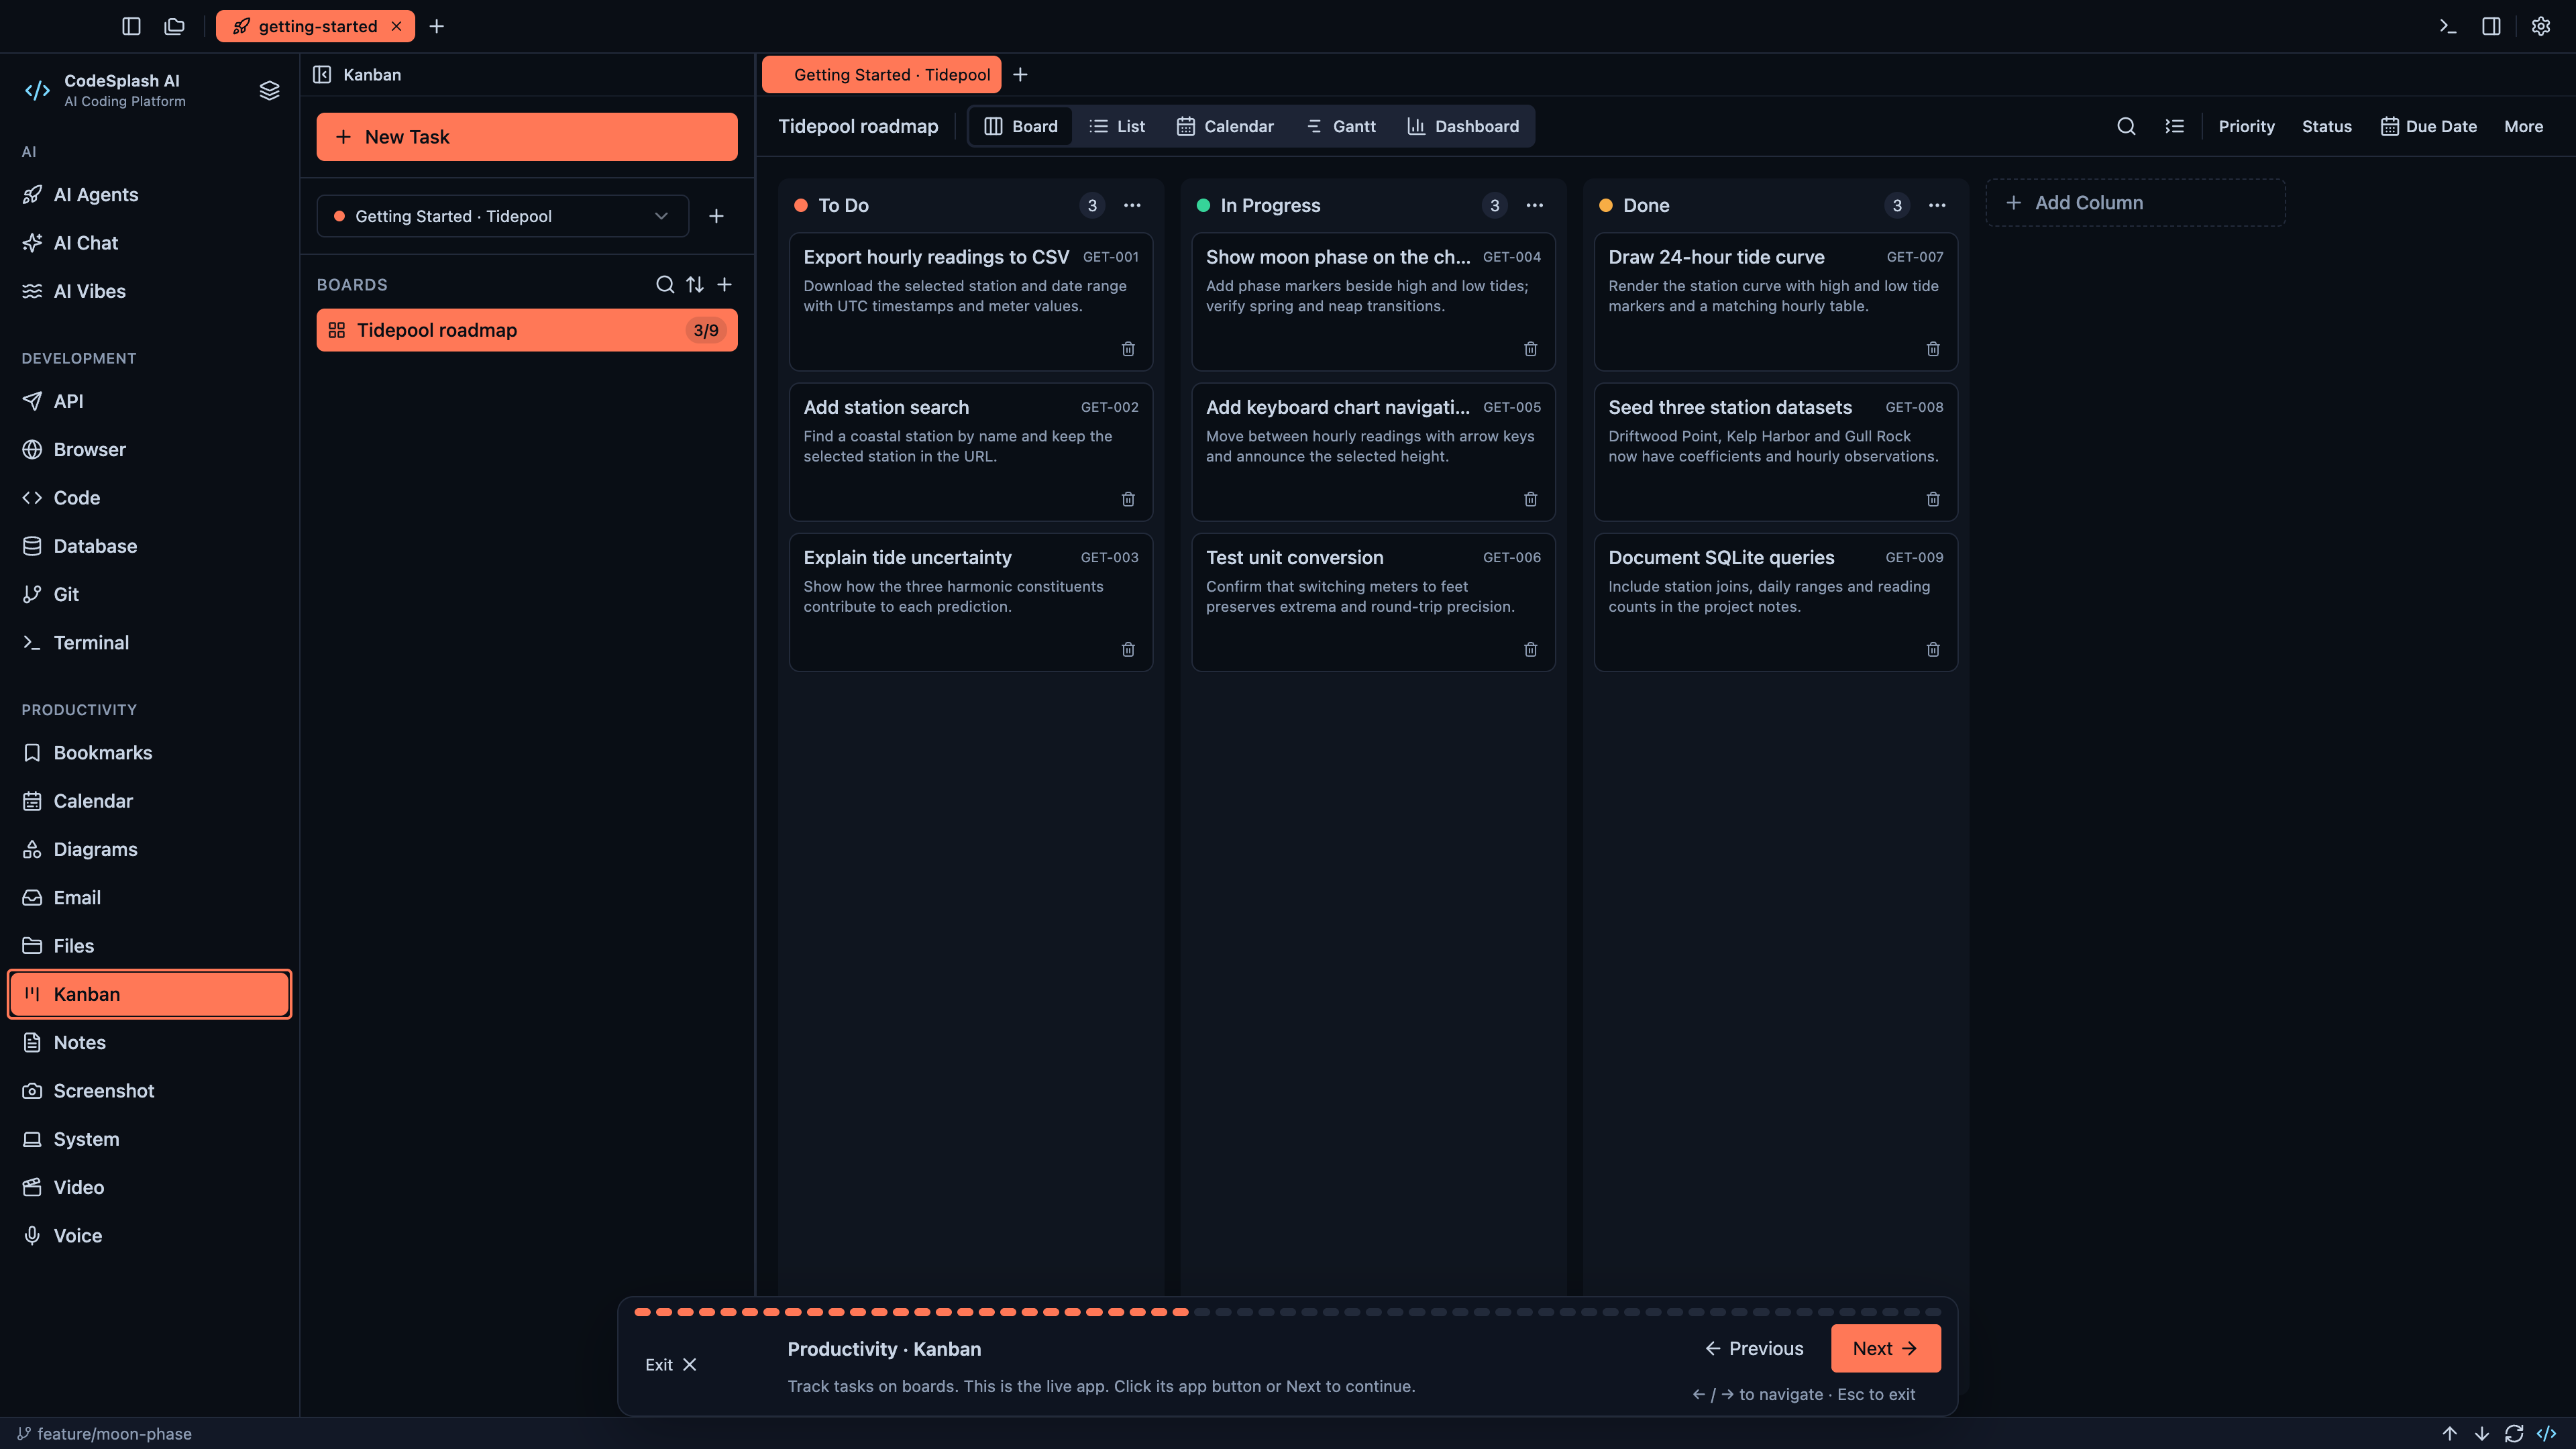This screenshot has height=1449, width=2576.
Task: Select the Tidepool roadmap board
Action: [x=527, y=330]
